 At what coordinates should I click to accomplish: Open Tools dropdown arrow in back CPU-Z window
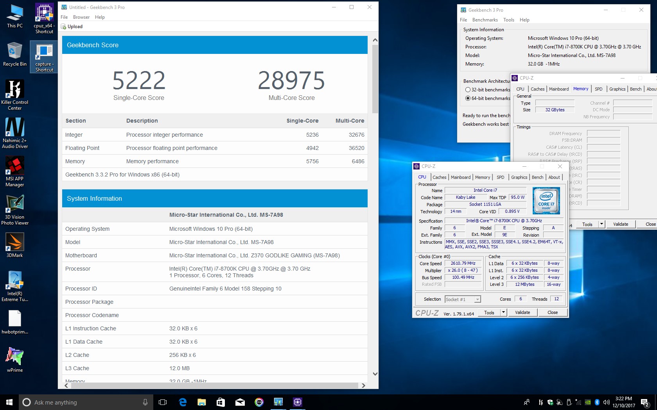point(601,224)
